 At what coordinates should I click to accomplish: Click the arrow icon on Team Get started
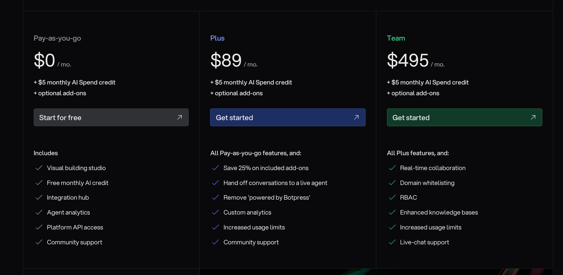tap(533, 117)
